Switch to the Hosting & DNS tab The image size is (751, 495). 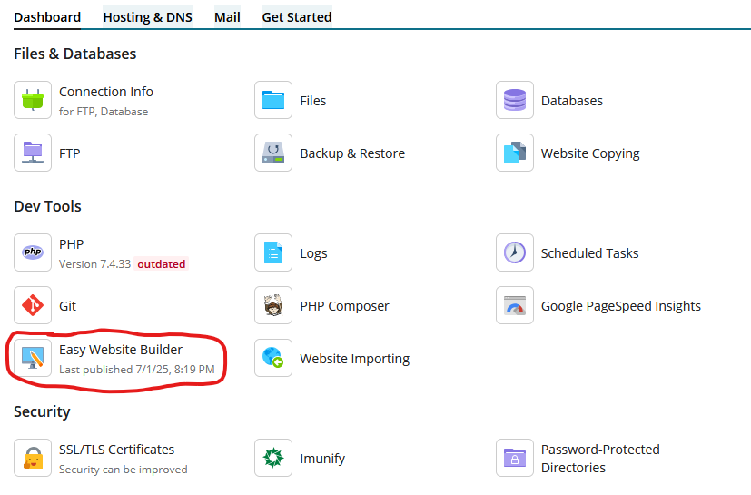tap(147, 17)
